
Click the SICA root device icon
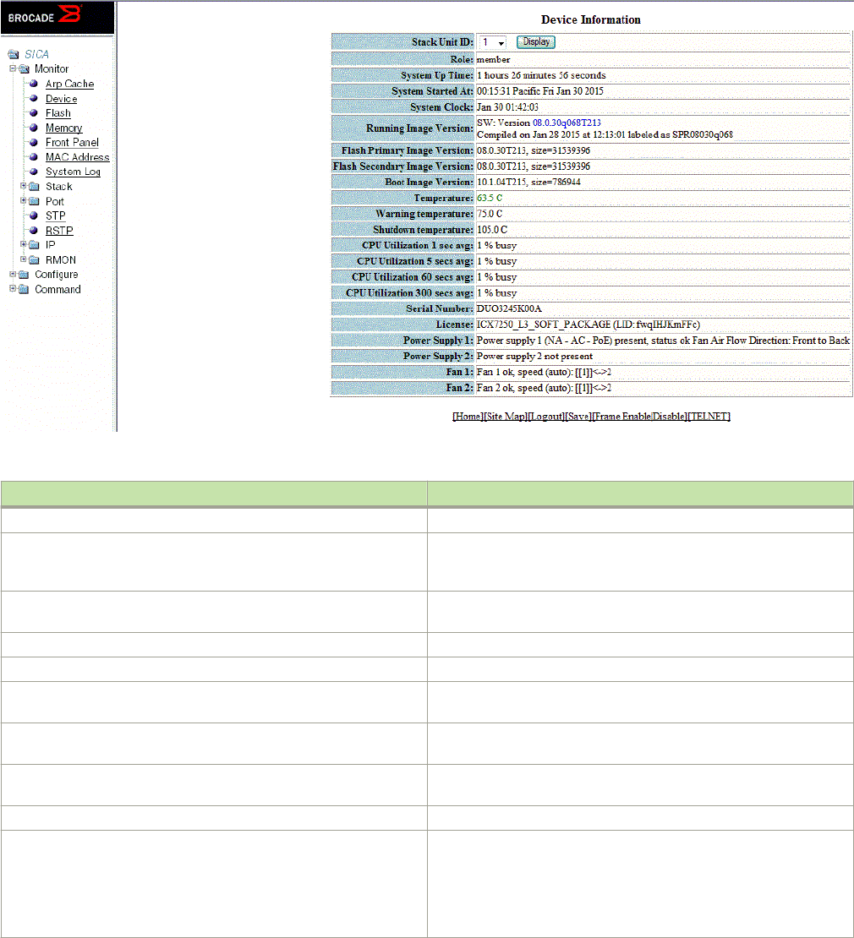point(14,54)
